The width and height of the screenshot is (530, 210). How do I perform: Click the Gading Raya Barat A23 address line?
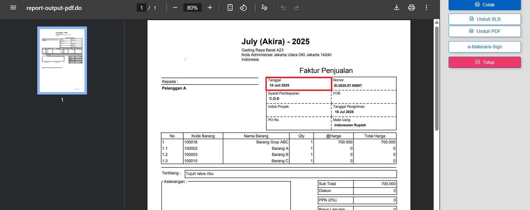coord(262,50)
